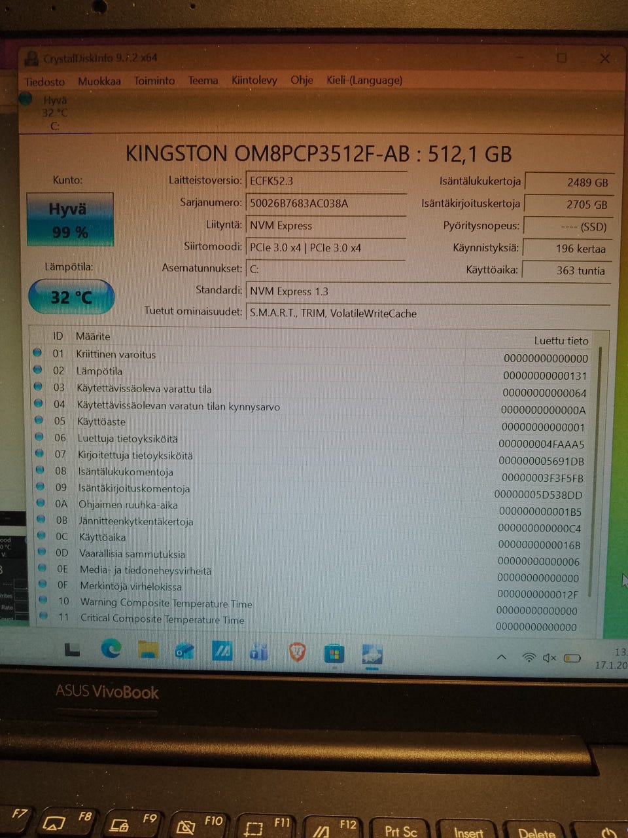Click the rotation speed value (SSD)
The height and width of the screenshot is (838, 628).
coord(568,227)
